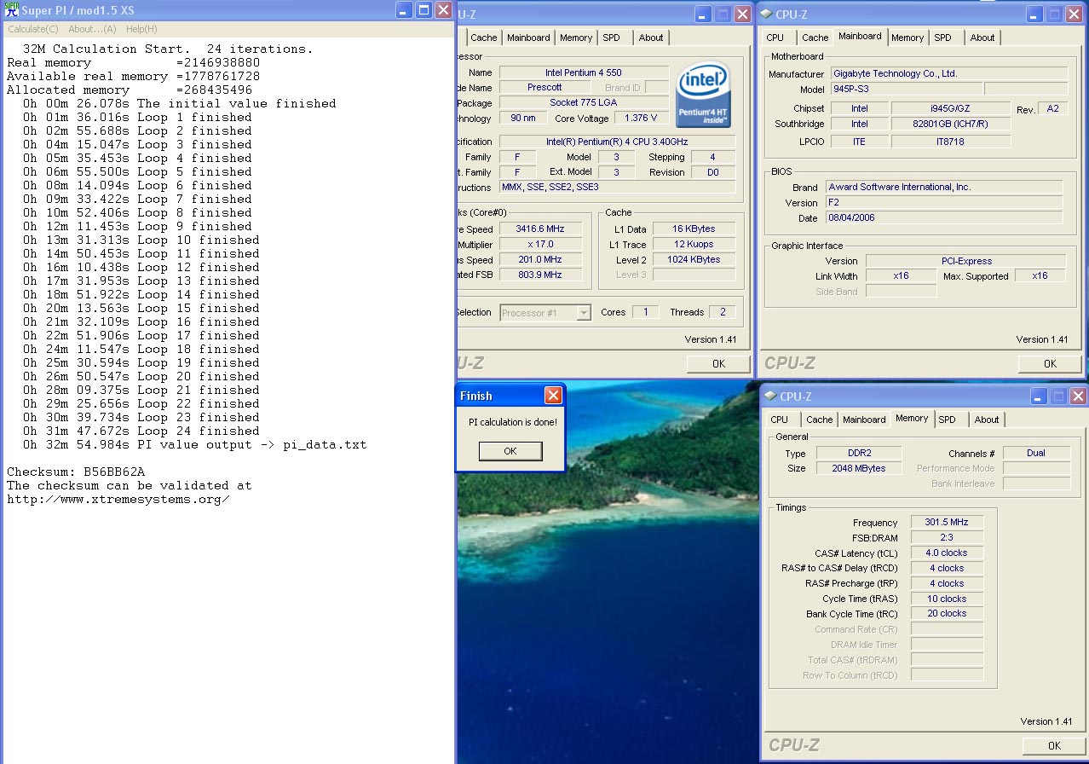Click the CPU-Z Memory window title icon

coord(770,396)
